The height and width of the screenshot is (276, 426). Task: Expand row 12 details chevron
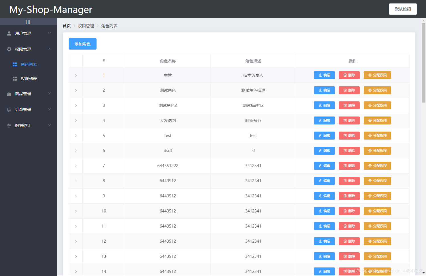76,241
